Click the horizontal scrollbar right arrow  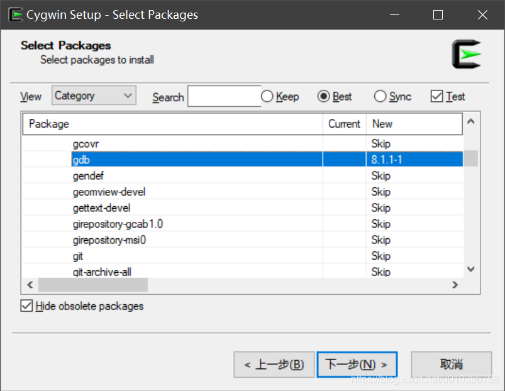tap(455, 285)
